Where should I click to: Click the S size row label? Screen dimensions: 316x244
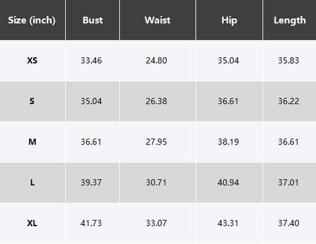(32, 101)
